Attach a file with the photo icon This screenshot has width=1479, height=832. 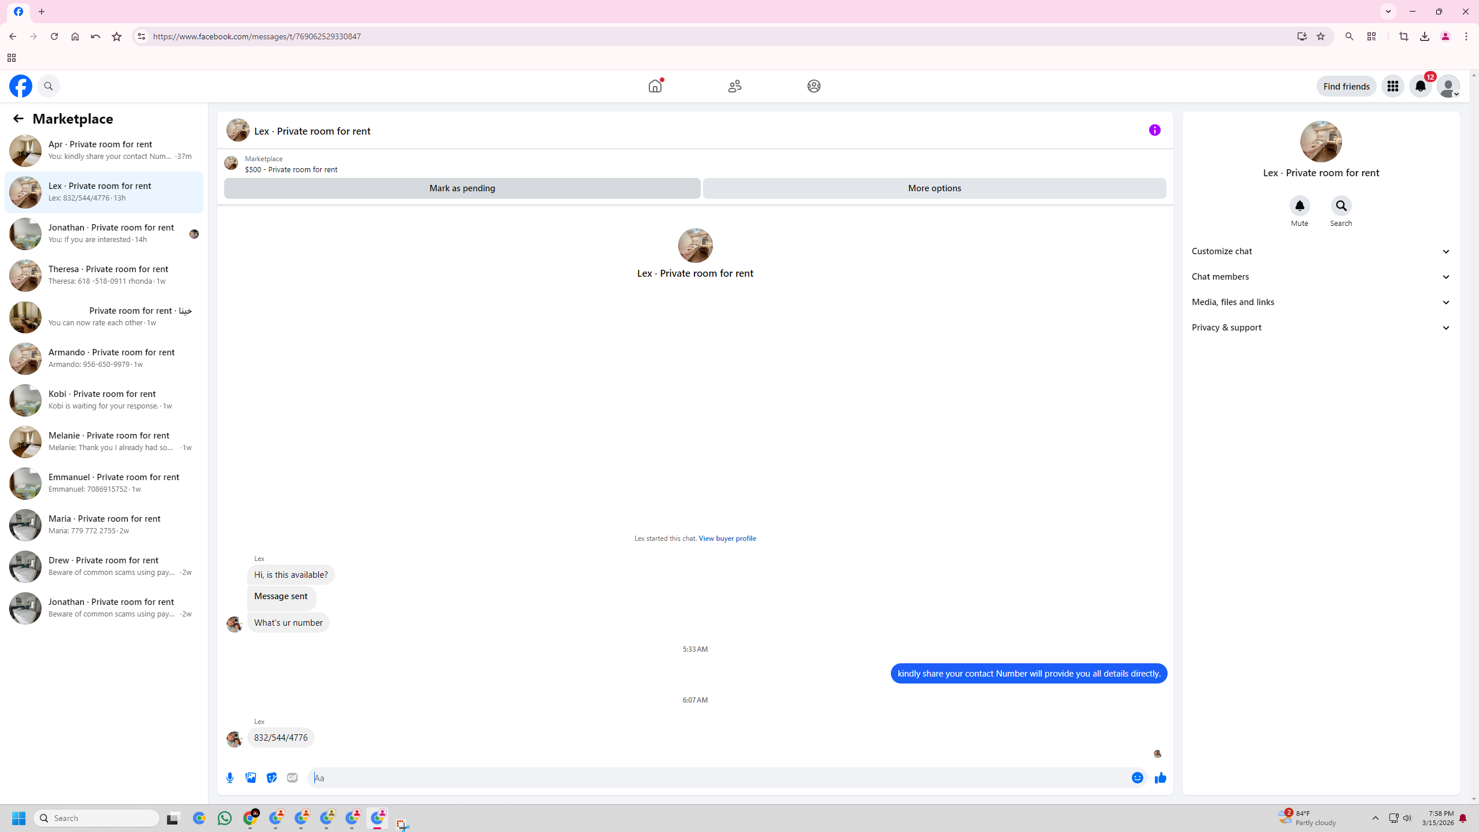click(x=251, y=778)
